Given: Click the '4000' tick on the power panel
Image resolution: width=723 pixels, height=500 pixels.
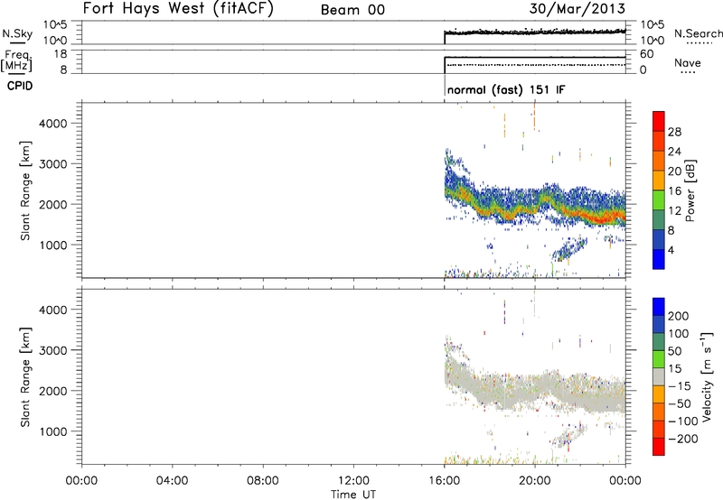Looking at the screenshot, I should (53, 124).
